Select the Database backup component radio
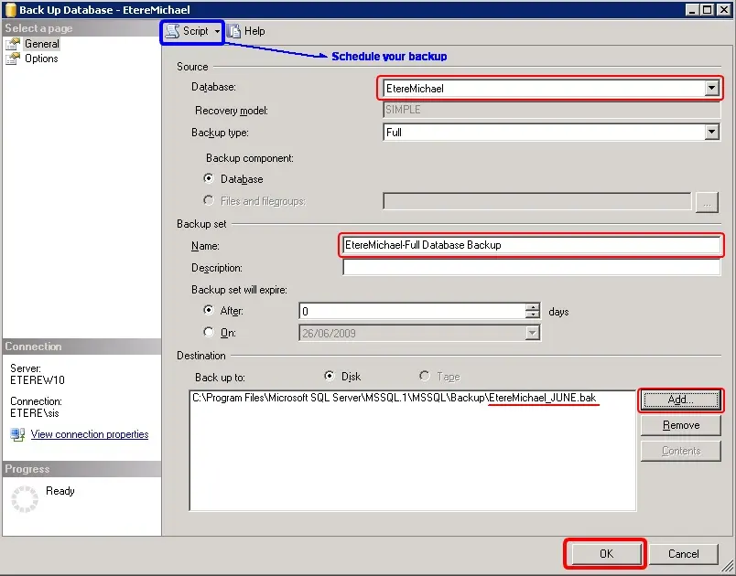 coord(209,179)
